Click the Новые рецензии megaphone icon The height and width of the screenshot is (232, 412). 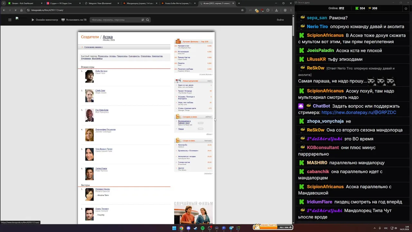click(178, 81)
